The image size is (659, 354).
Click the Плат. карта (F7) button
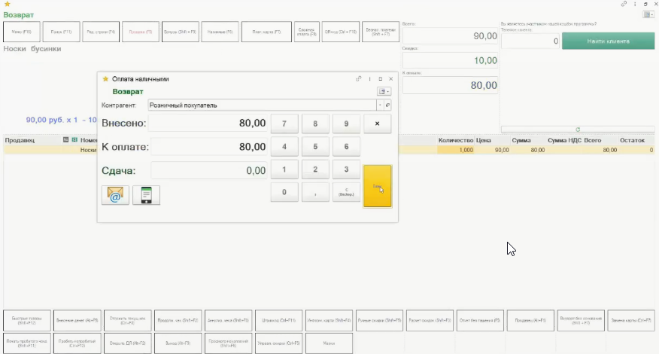tap(266, 32)
